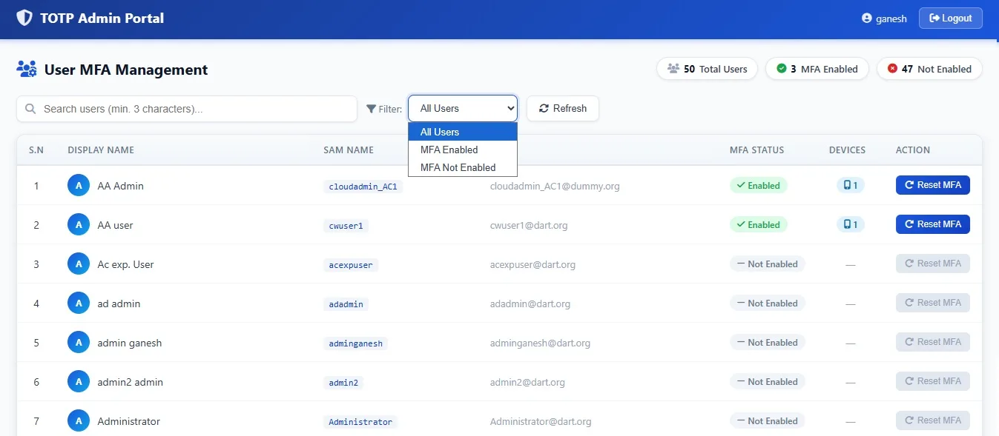999x436 pixels.
Task: Click the 47 Not Enabled badge
Action: [x=929, y=69]
